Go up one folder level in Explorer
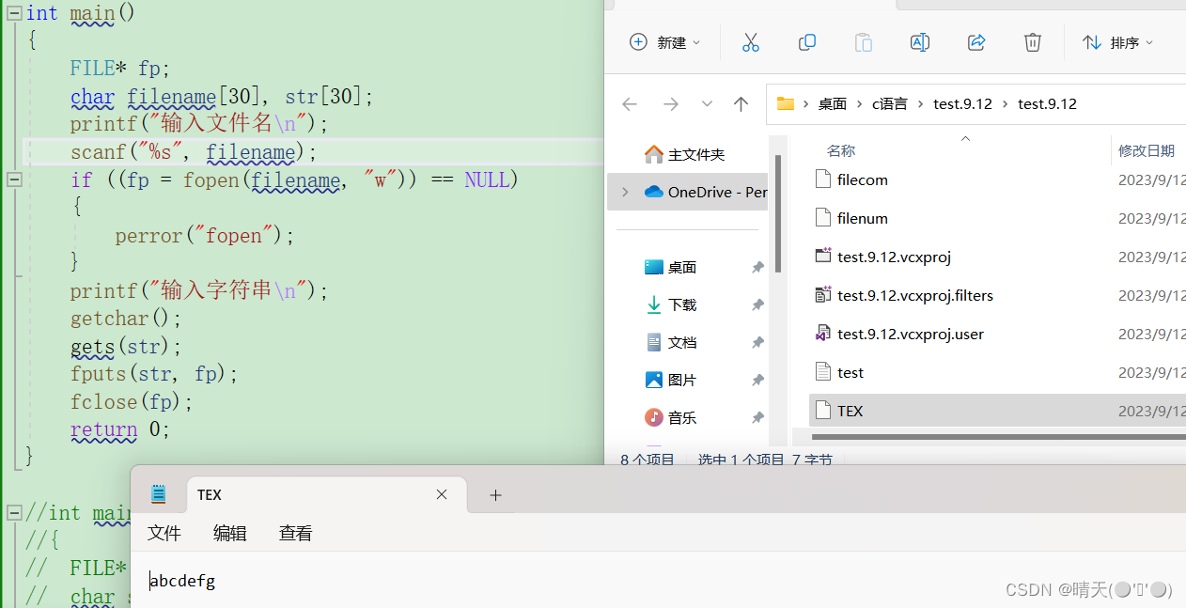Viewport: 1186px width, 608px height. 741,104
